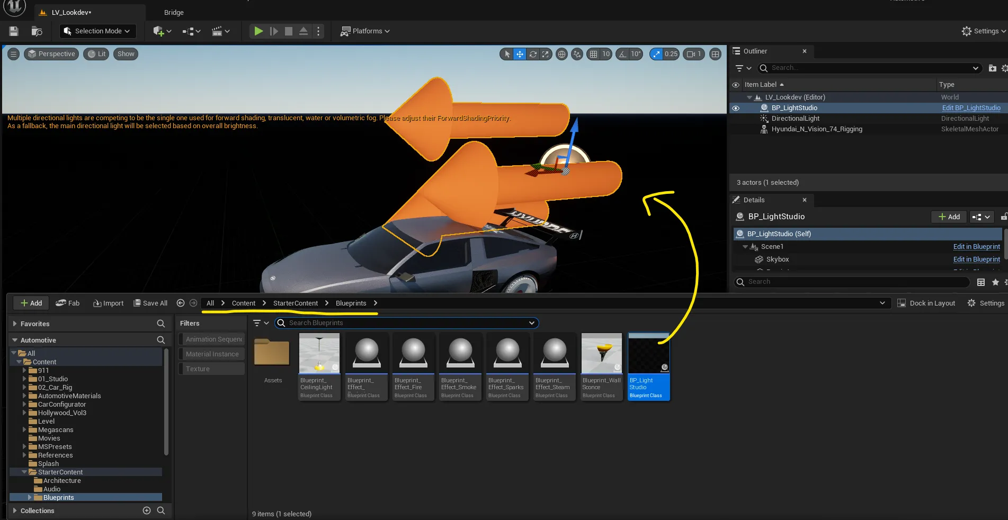Open the Perspective view mode menu
The height and width of the screenshot is (520, 1008).
[x=51, y=54]
